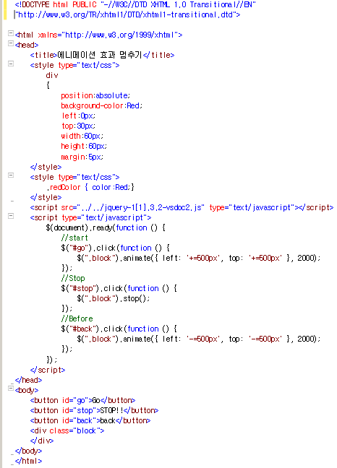Click the 'position:absolute;' CSS line

pos(95,95)
